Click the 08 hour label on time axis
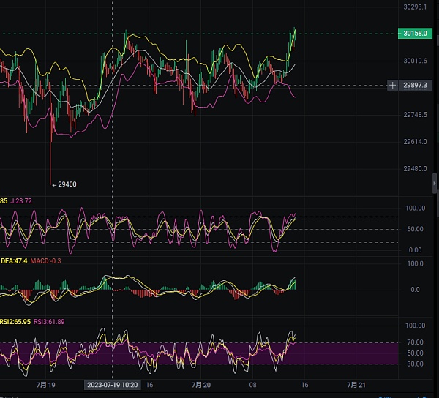 point(253,384)
